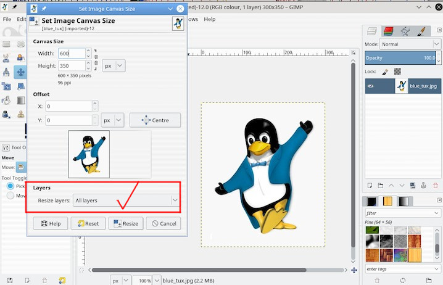Image resolution: width=443 pixels, height=285 pixels.
Task: Create new layer group folder icon
Action: pyautogui.click(x=381, y=186)
